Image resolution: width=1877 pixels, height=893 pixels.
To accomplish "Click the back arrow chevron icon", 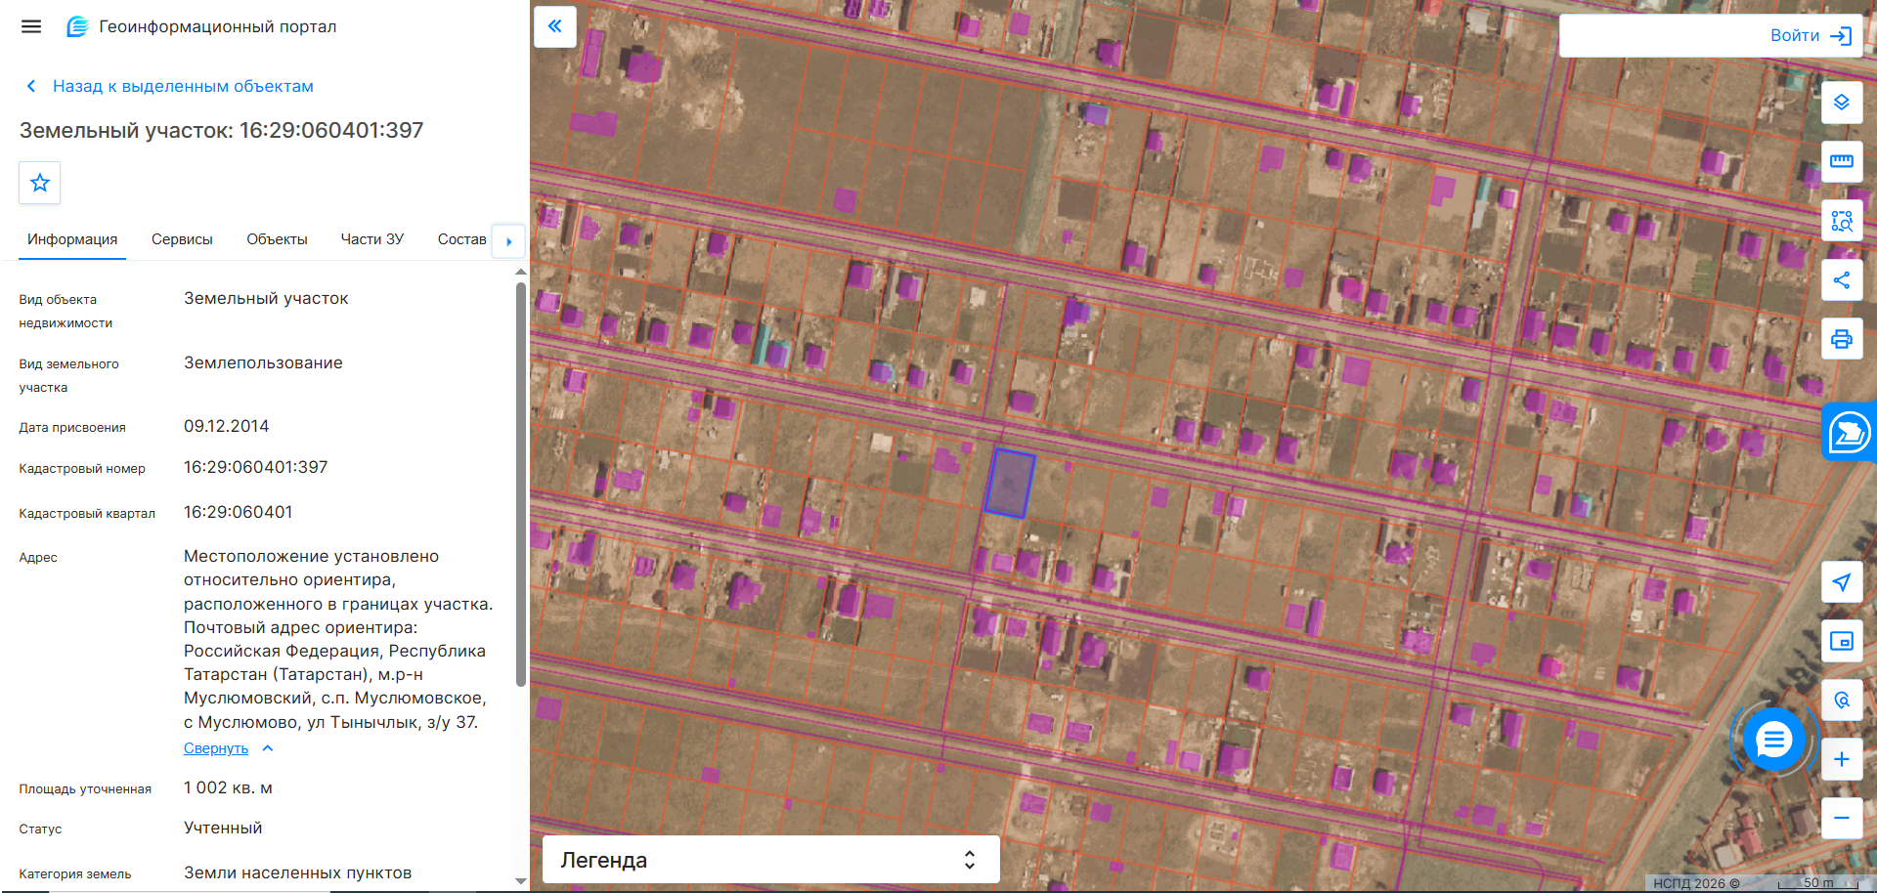I will (31, 86).
